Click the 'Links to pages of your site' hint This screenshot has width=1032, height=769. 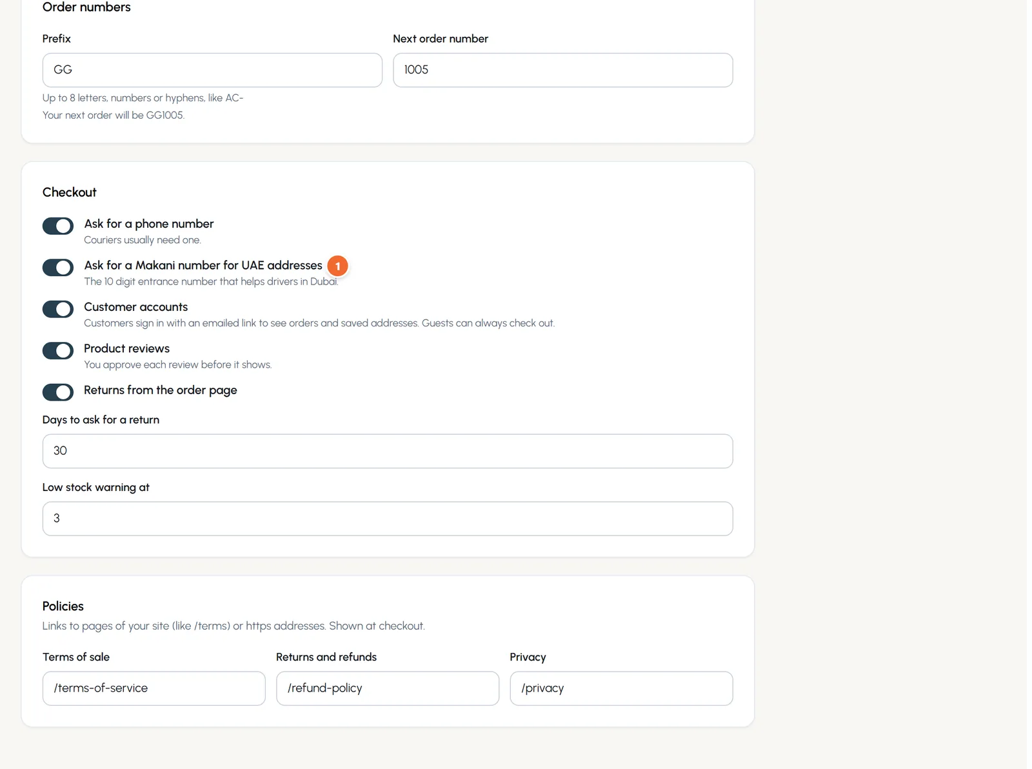233,626
